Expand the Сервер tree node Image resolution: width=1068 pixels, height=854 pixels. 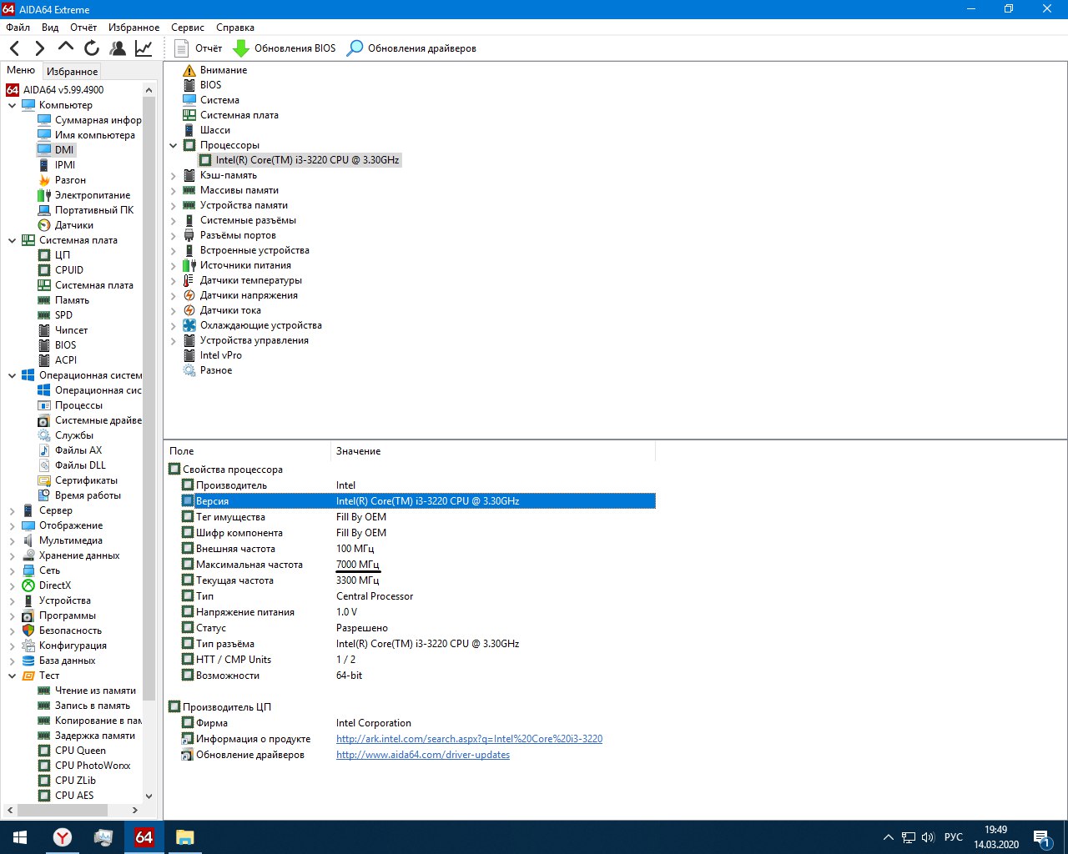[x=12, y=510]
